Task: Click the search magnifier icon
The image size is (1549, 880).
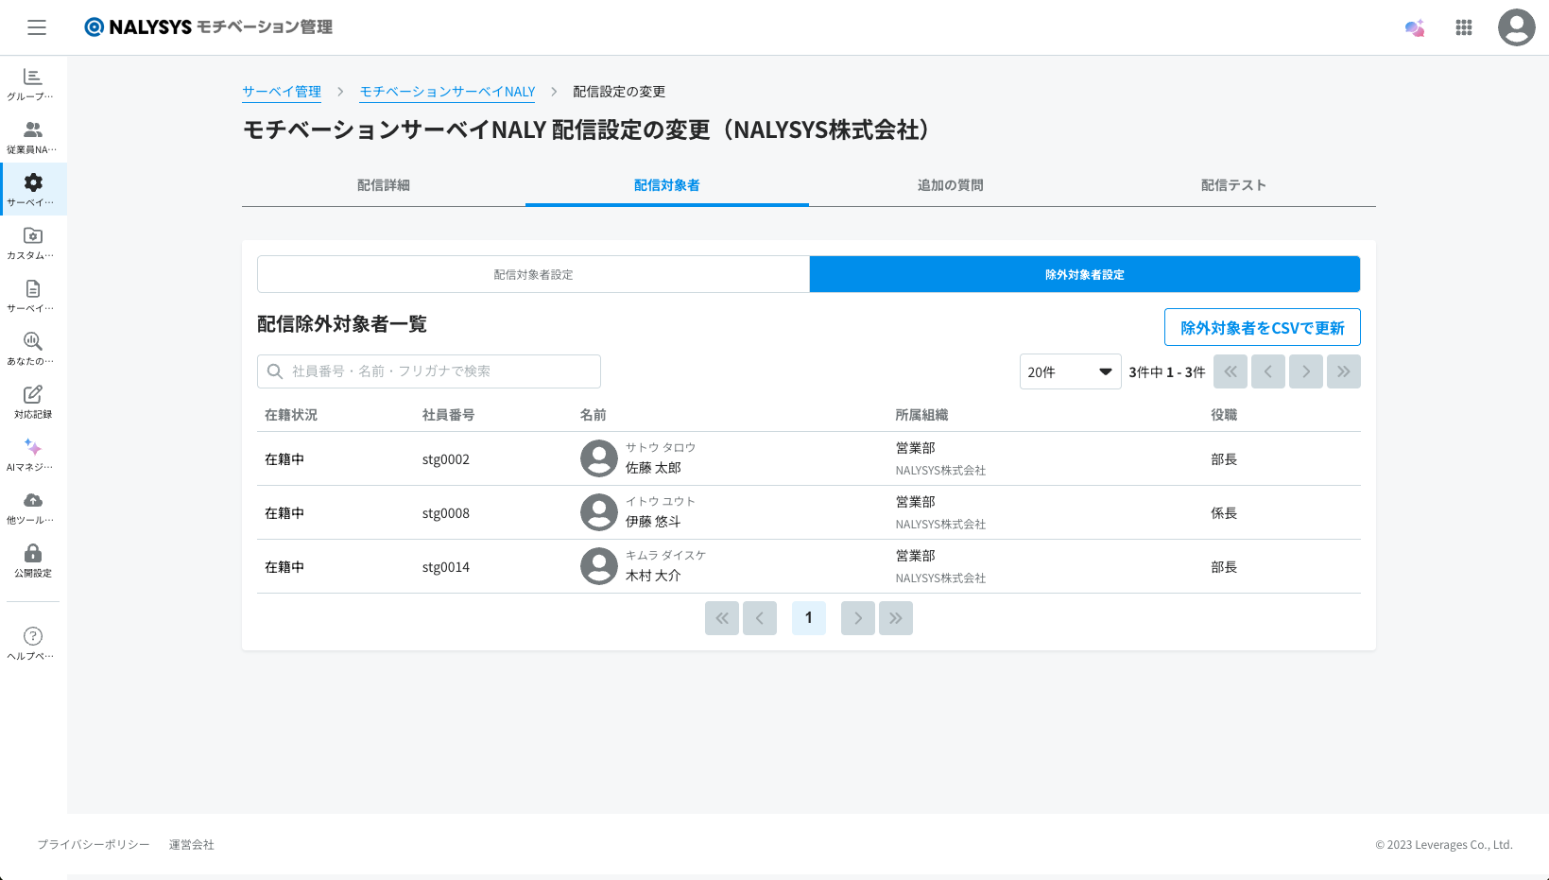Action: tap(275, 371)
